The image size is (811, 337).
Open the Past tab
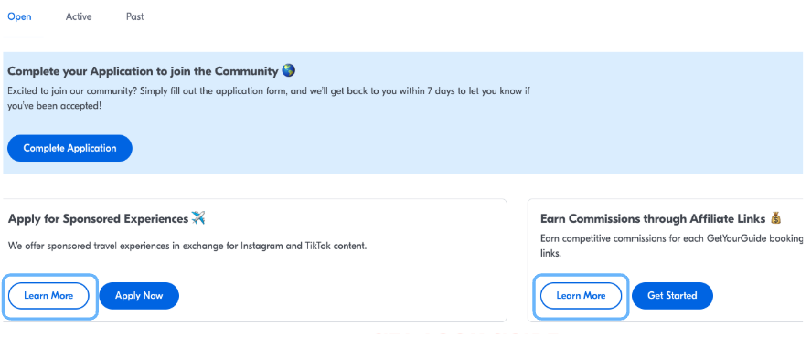135,16
